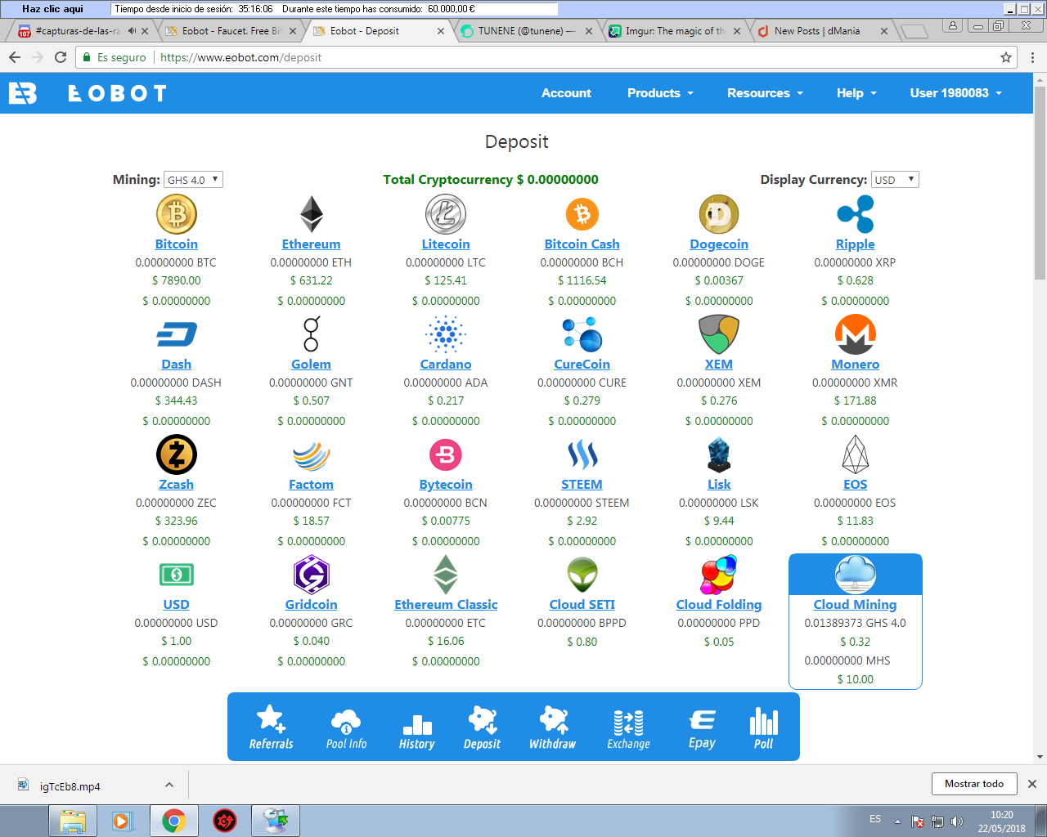Open Withdraw from bottom toolbar
1047x837 pixels.
[552, 728]
